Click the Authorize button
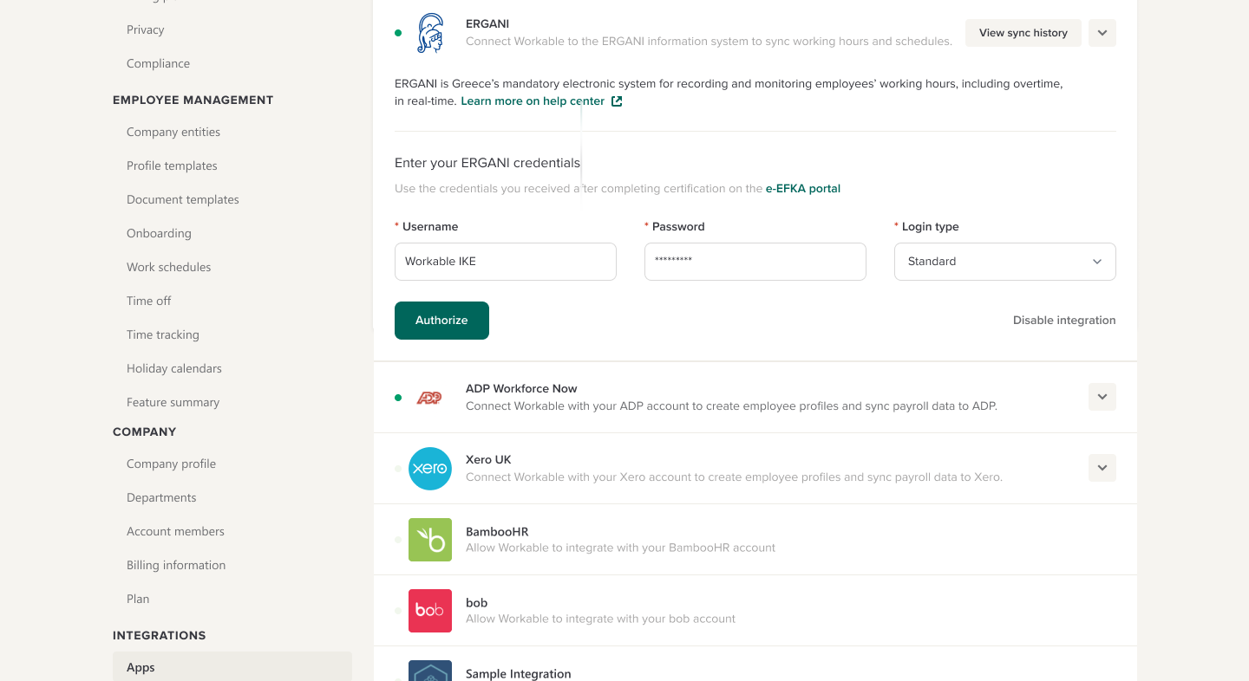This screenshot has width=1249, height=681. pos(441,321)
